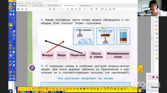This screenshot has height=93, width=167.
Task: Open the Просмотр menu
Action: pos(28,3)
